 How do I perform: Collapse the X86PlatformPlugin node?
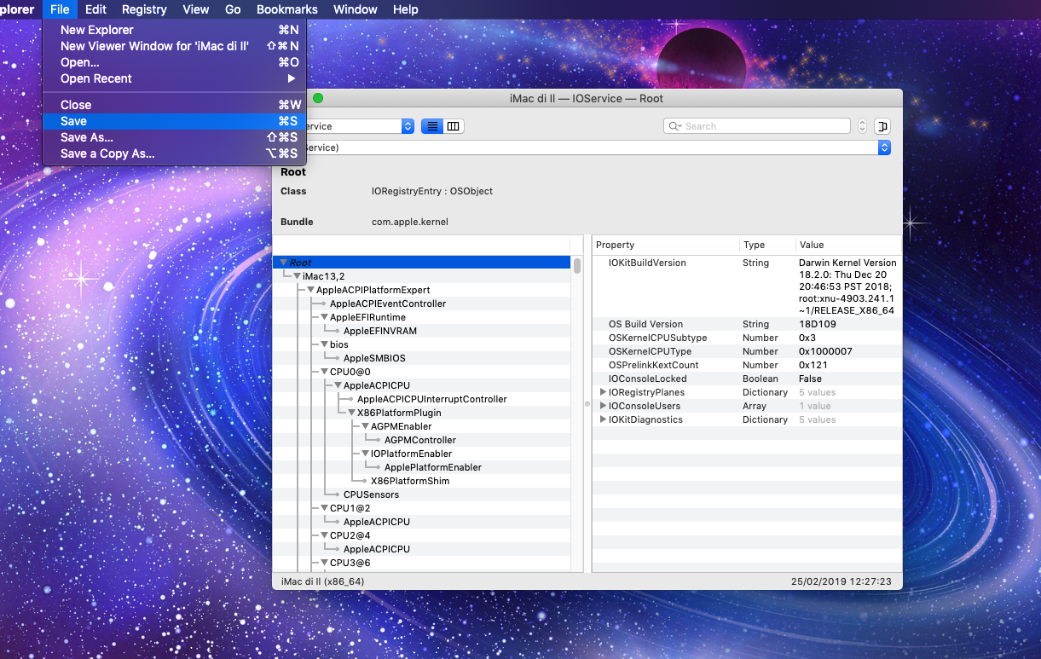click(x=352, y=413)
